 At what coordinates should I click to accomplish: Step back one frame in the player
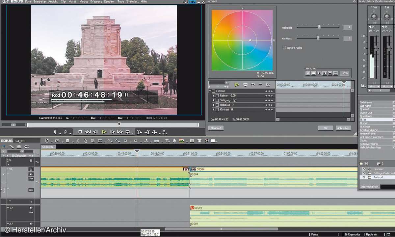coord(95,132)
